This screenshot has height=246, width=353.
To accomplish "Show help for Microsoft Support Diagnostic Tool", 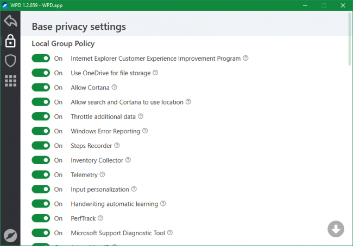I will (170, 232).
